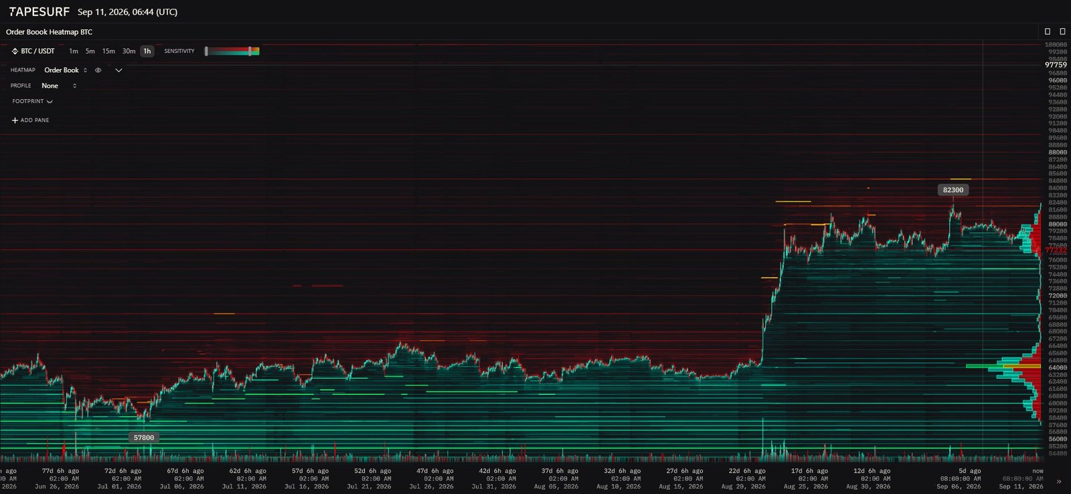Open the BTC / USDT pair selector

[x=33, y=51]
